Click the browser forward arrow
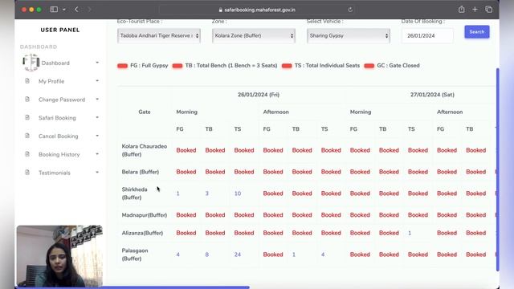The width and height of the screenshot is (514, 289). 89,10
